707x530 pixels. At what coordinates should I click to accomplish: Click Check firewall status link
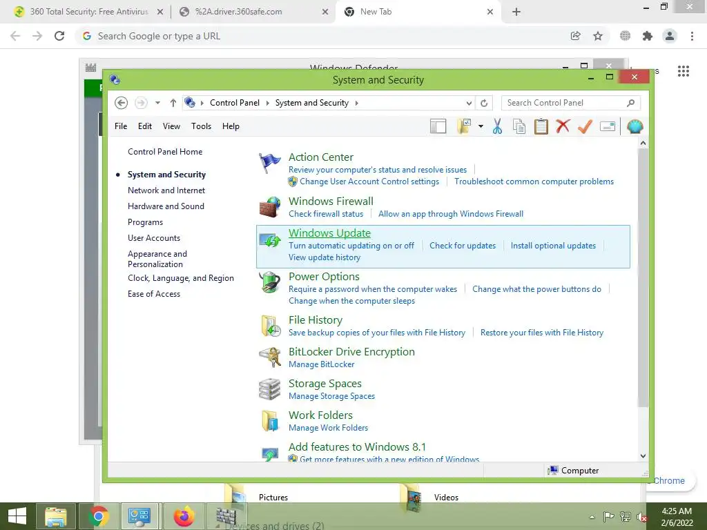point(326,214)
